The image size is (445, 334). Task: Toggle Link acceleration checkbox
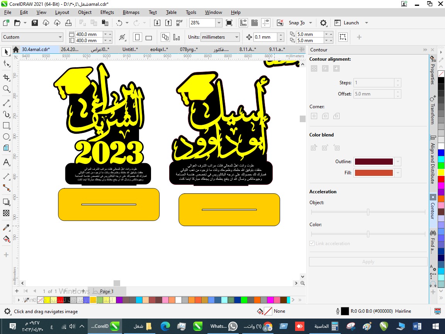[x=312, y=244]
